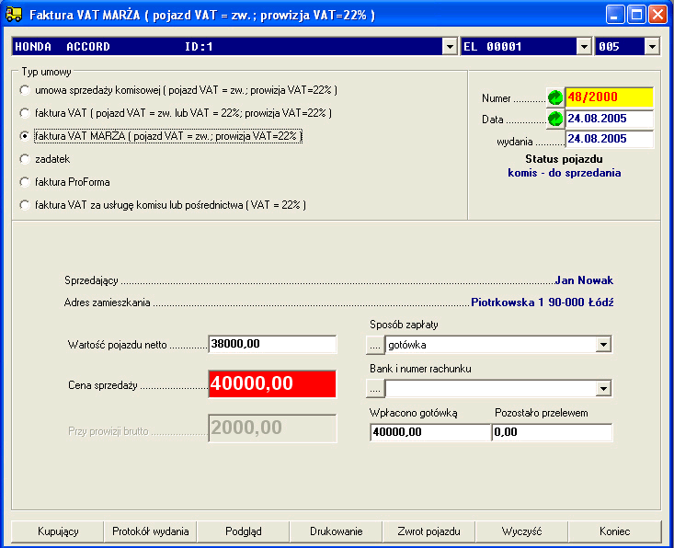This screenshot has height=548, width=674.
Task: Click the green refresh icon beside Data
Action: [554, 119]
